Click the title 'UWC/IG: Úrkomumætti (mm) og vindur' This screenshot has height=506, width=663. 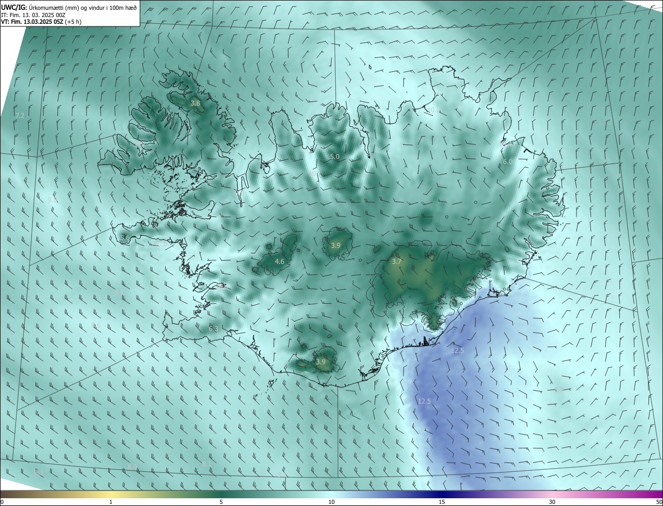coord(69,7)
